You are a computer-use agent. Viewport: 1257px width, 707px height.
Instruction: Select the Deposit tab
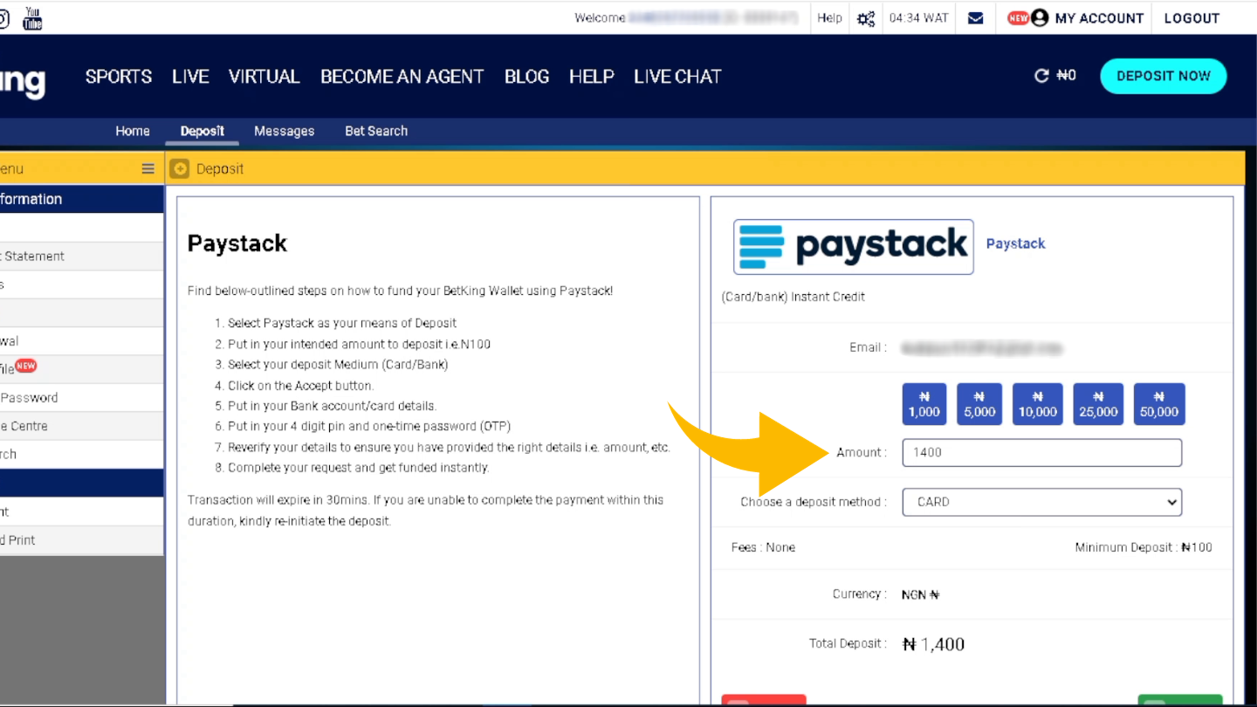pos(203,131)
